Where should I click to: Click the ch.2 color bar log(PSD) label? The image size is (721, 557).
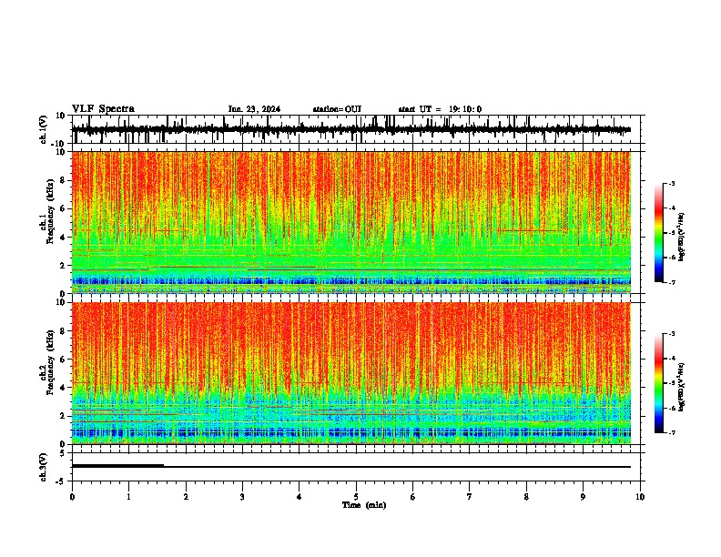682,387
